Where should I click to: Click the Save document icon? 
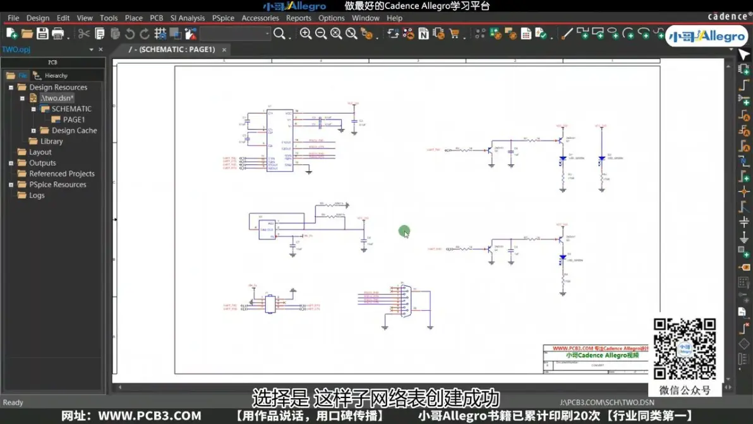[x=42, y=33]
